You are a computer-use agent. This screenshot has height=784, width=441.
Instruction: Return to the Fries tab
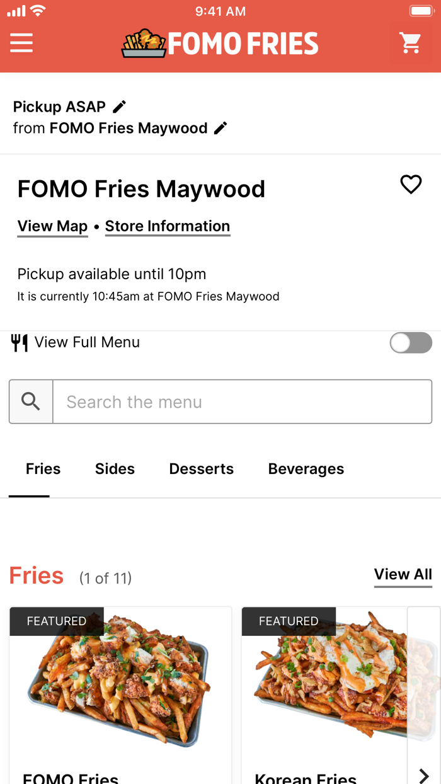(43, 469)
